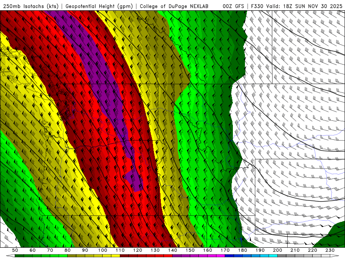Click the 180 label on the color scale

(242, 250)
